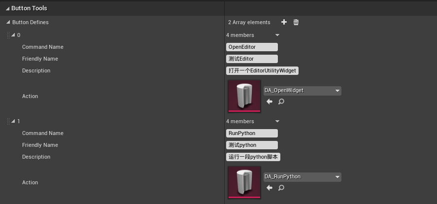Open element 1 '4 members' options dropdown
437x204 pixels.
(x=277, y=121)
